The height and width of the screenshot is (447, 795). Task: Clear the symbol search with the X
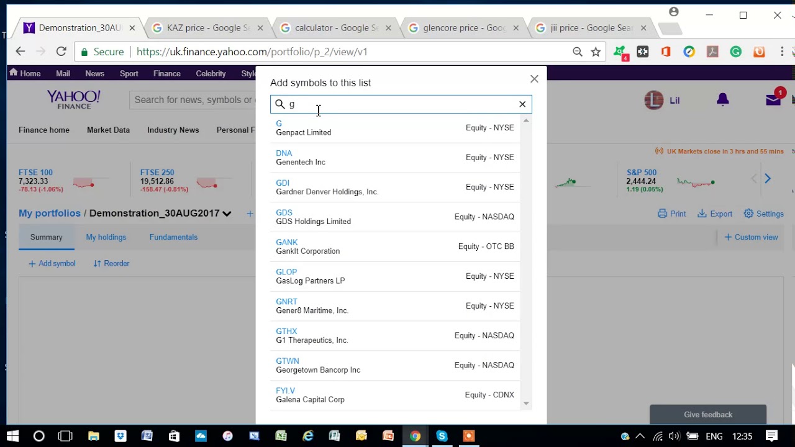click(522, 104)
